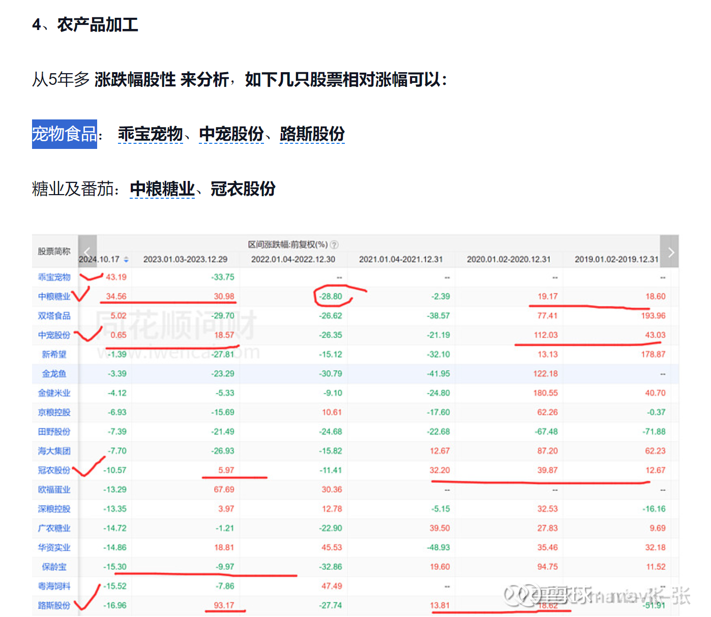Select the 广农糖业 stock row name
This screenshot has width=711, height=617.
[54, 528]
